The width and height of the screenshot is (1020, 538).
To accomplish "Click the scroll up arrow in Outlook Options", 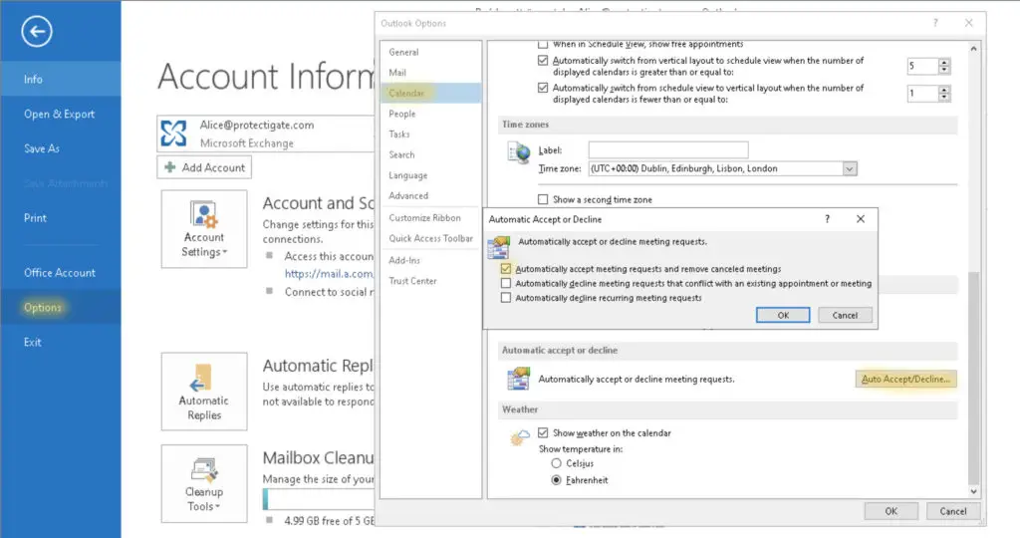I will (973, 49).
